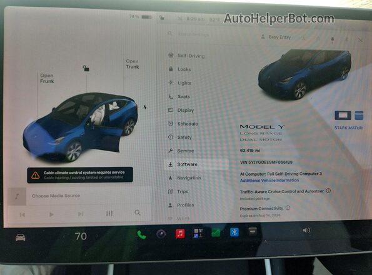Open Additional Vehicle Information link
The image size is (372, 275).
tap(269, 181)
